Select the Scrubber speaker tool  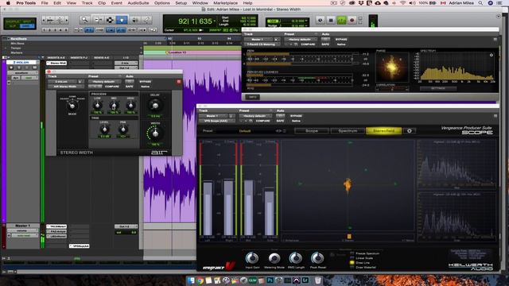(134, 20)
